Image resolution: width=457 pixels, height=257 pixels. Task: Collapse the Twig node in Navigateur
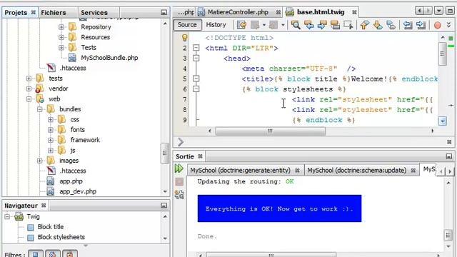[7, 216]
